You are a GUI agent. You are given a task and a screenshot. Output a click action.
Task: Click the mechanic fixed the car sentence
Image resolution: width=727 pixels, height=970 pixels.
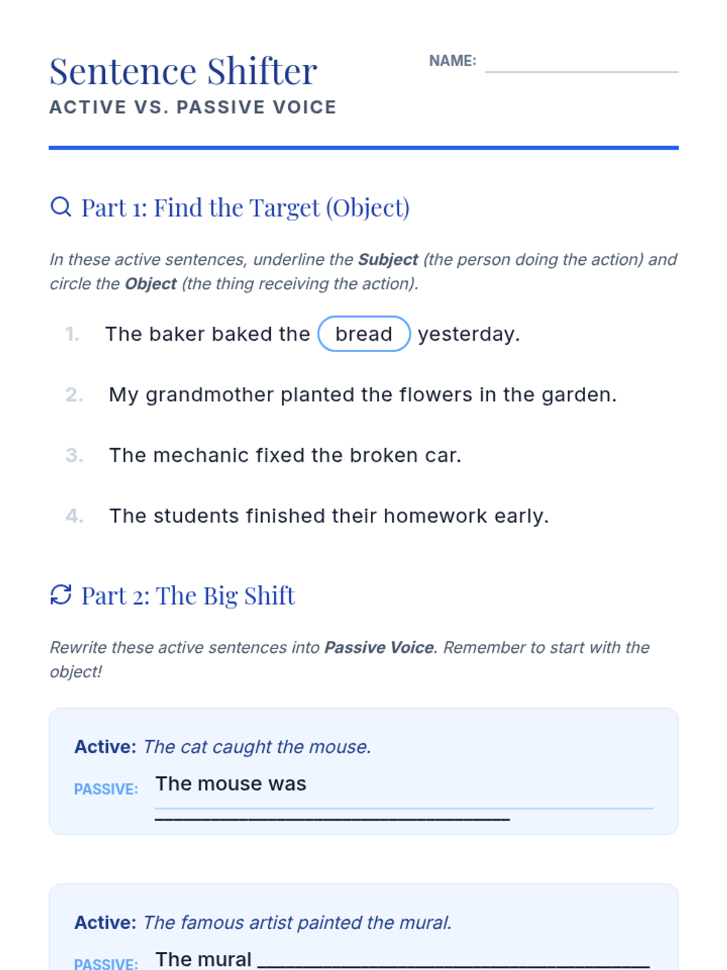pyautogui.click(x=285, y=455)
